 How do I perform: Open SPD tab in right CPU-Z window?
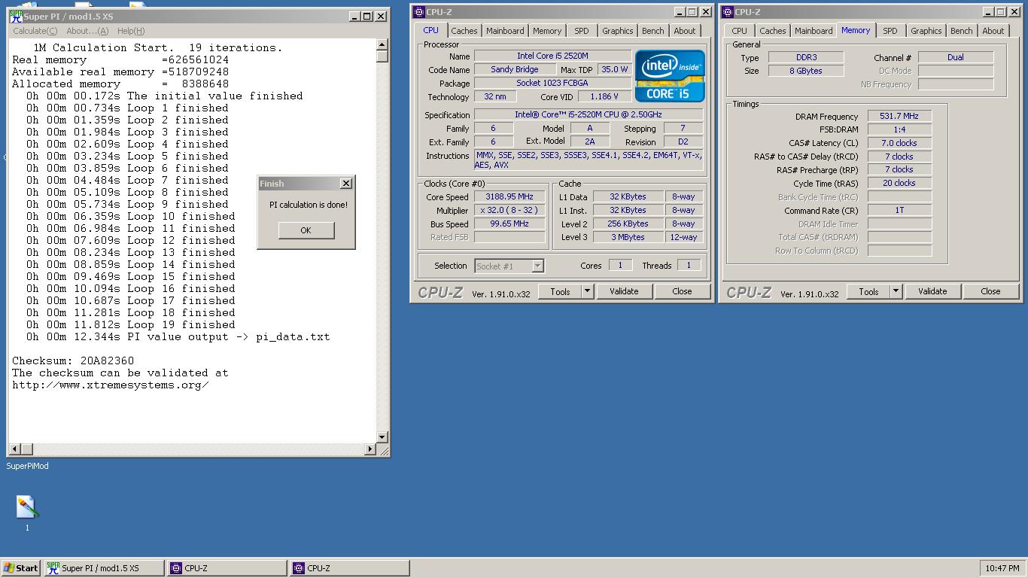pyautogui.click(x=890, y=31)
